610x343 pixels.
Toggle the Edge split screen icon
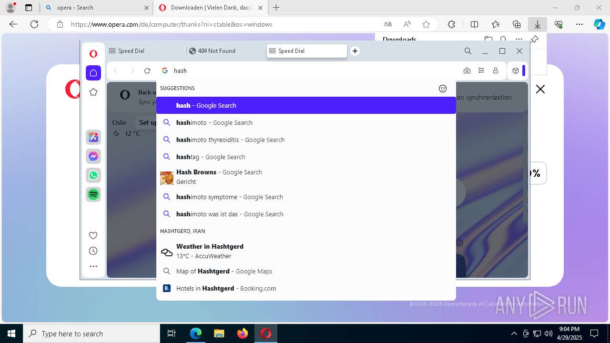474,24
